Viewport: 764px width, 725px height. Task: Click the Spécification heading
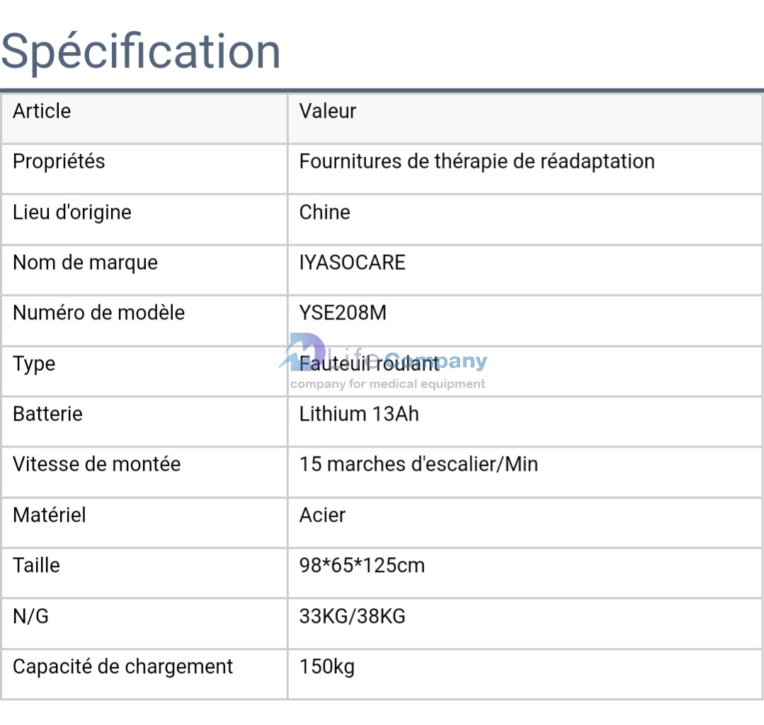(141, 51)
